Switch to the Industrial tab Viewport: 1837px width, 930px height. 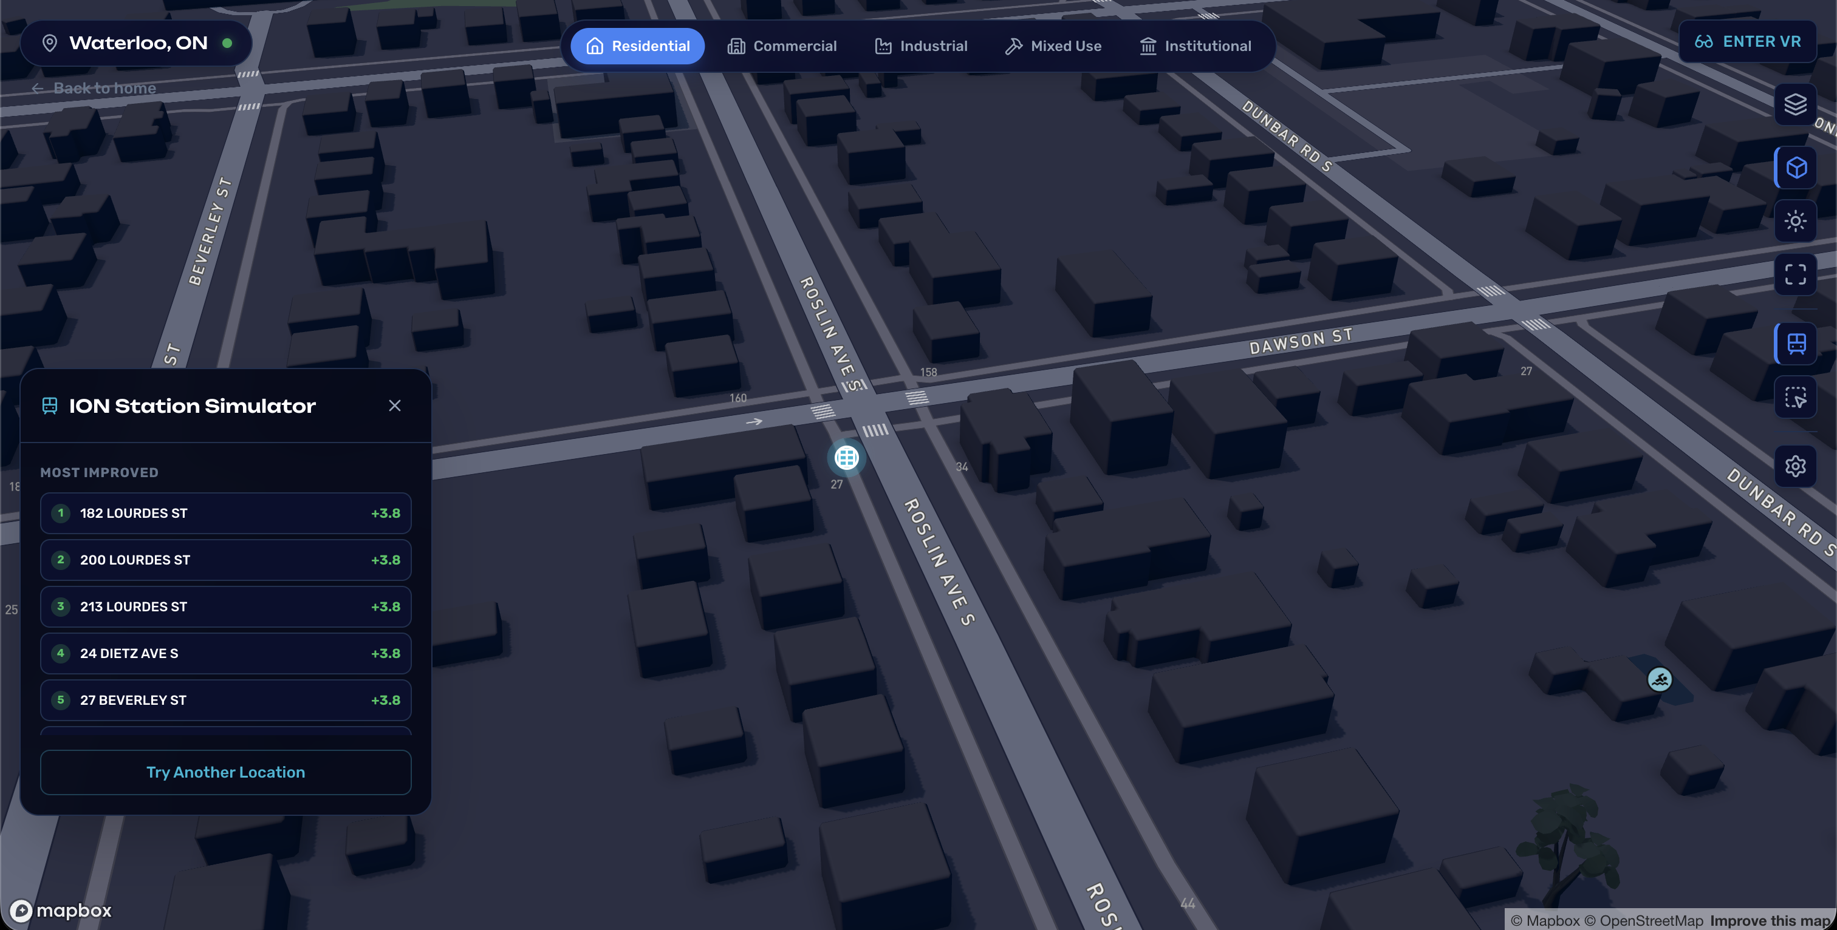(921, 46)
